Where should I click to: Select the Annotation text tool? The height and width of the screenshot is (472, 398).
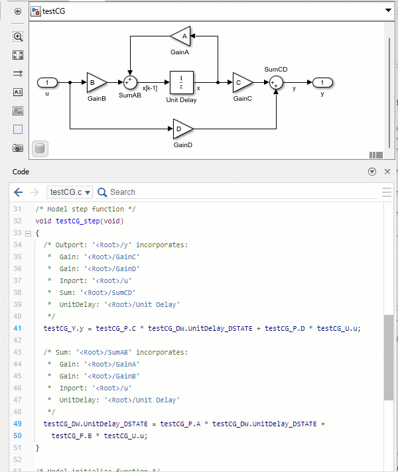[x=18, y=93]
